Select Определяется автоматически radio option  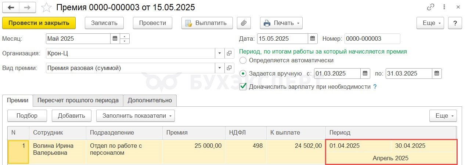point(243,60)
